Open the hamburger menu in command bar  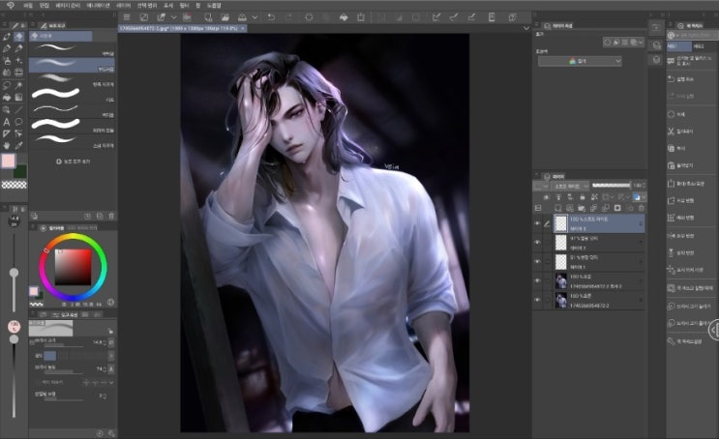click(x=127, y=17)
